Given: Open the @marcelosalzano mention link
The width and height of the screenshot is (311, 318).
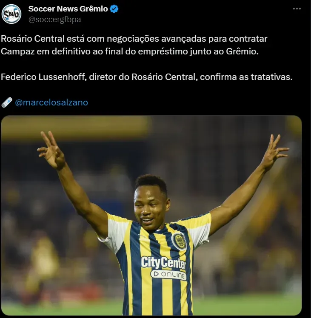Looking at the screenshot, I should click(51, 102).
